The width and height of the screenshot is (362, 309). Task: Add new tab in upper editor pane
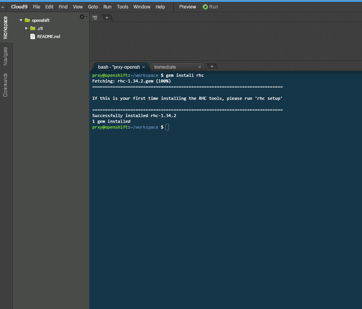tap(107, 18)
